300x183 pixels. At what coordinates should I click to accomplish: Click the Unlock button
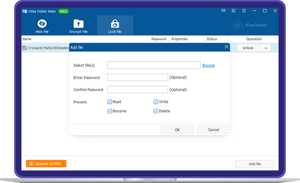[248, 48]
